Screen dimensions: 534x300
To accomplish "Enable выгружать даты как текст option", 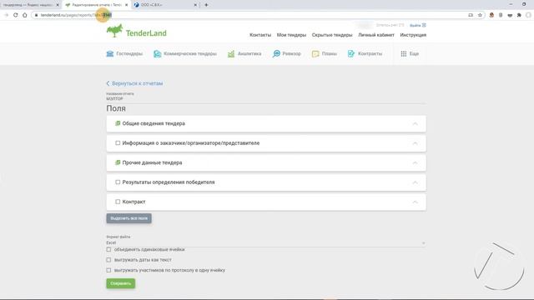I will (x=108, y=259).
